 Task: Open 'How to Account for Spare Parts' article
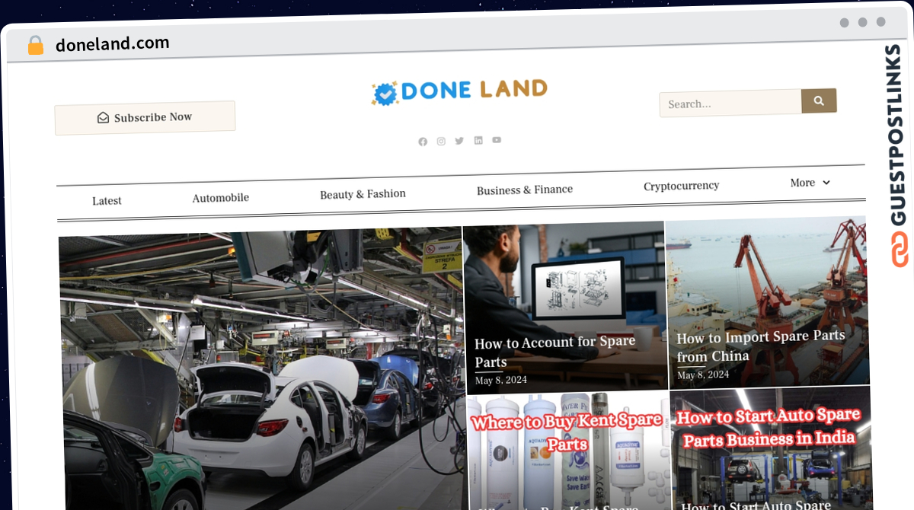(555, 352)
